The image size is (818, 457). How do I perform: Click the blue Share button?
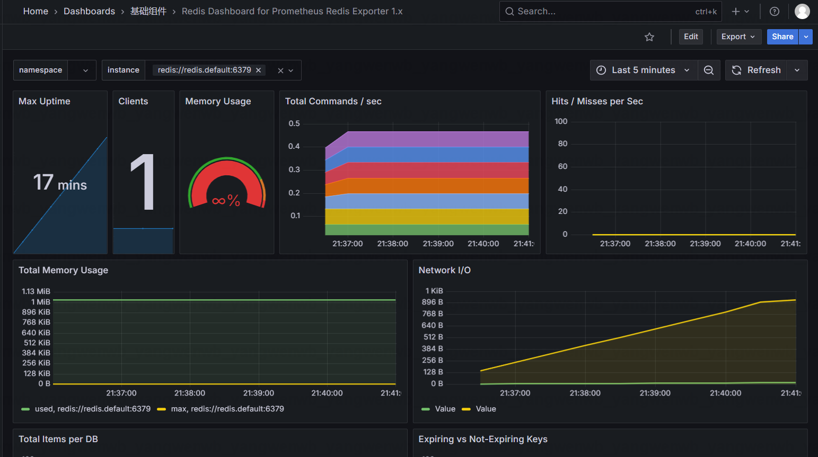(782, 37)
